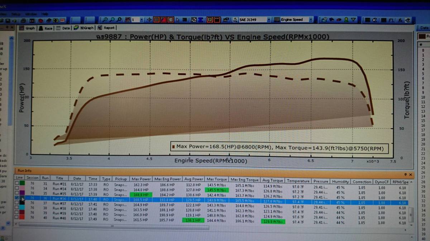Screen dimensions: 430x241
Task: Click the play run arrow icon
Action: coord(178,20)
